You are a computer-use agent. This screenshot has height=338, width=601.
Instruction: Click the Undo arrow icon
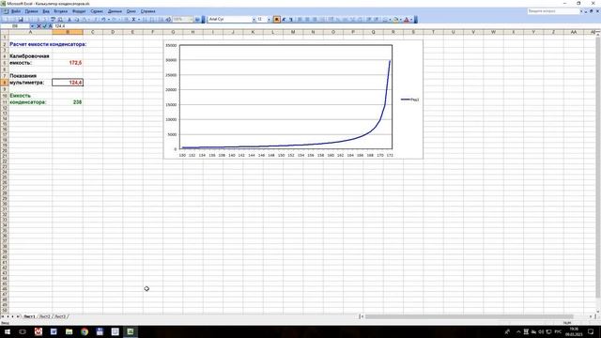click(x=103, y=19)
